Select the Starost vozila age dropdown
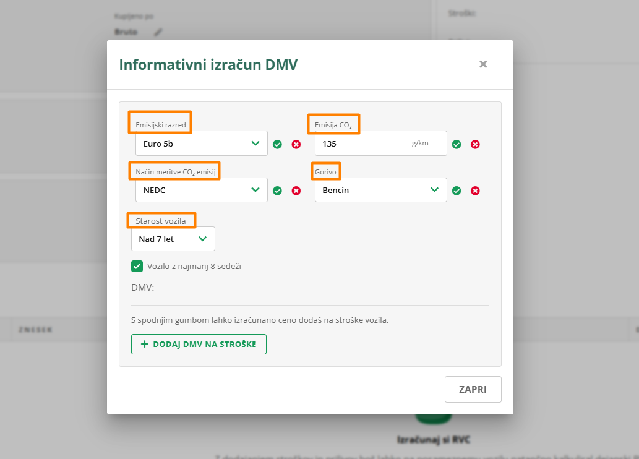639x459 pixels. [173, 239]
